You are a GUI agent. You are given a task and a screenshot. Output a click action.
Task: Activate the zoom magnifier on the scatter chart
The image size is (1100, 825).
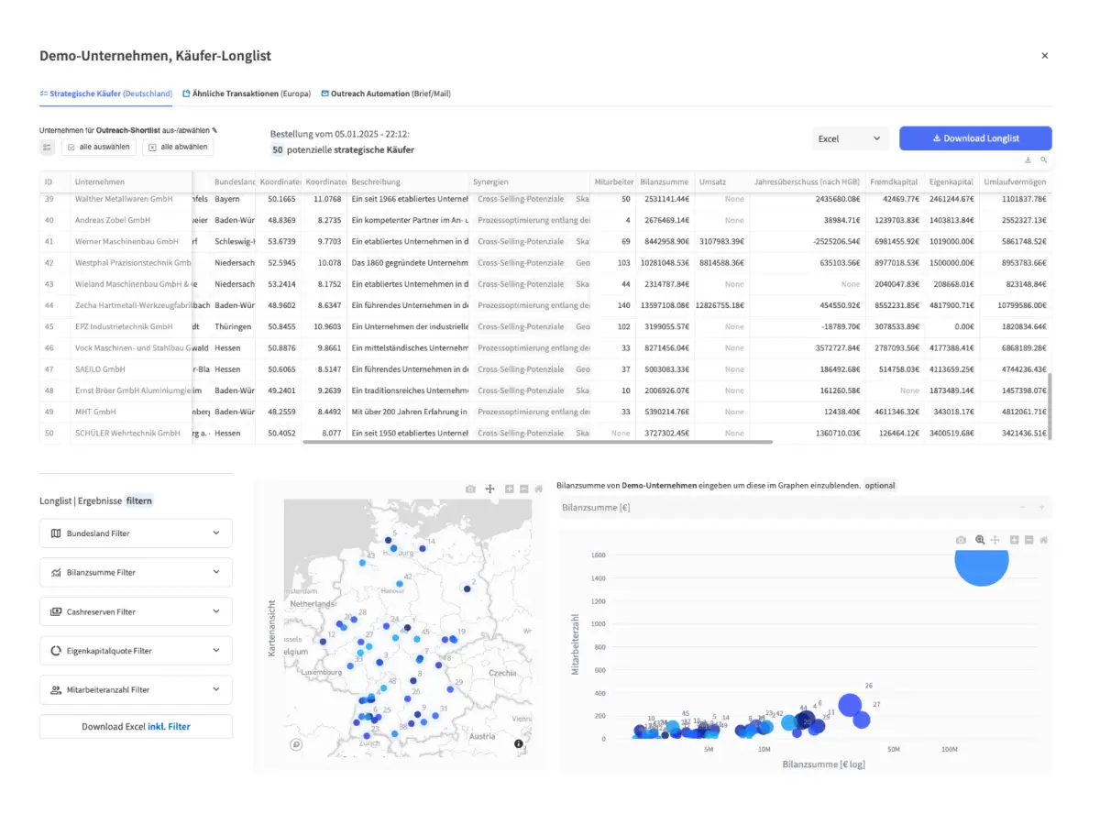980,541
